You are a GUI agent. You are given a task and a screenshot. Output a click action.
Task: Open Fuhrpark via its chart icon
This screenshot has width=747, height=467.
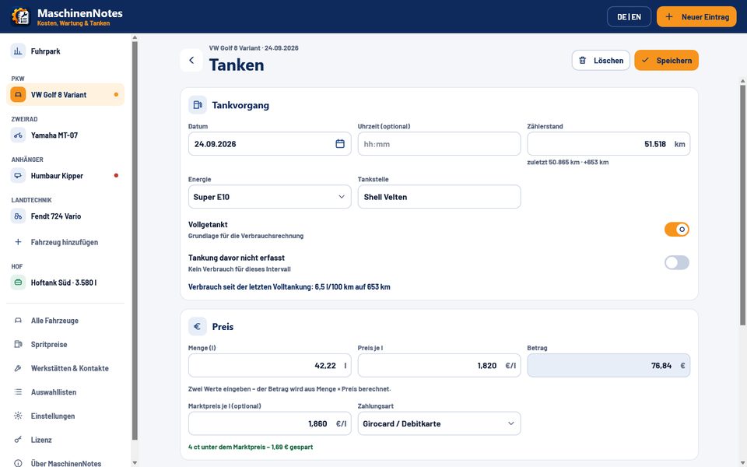tap(18, 51)
